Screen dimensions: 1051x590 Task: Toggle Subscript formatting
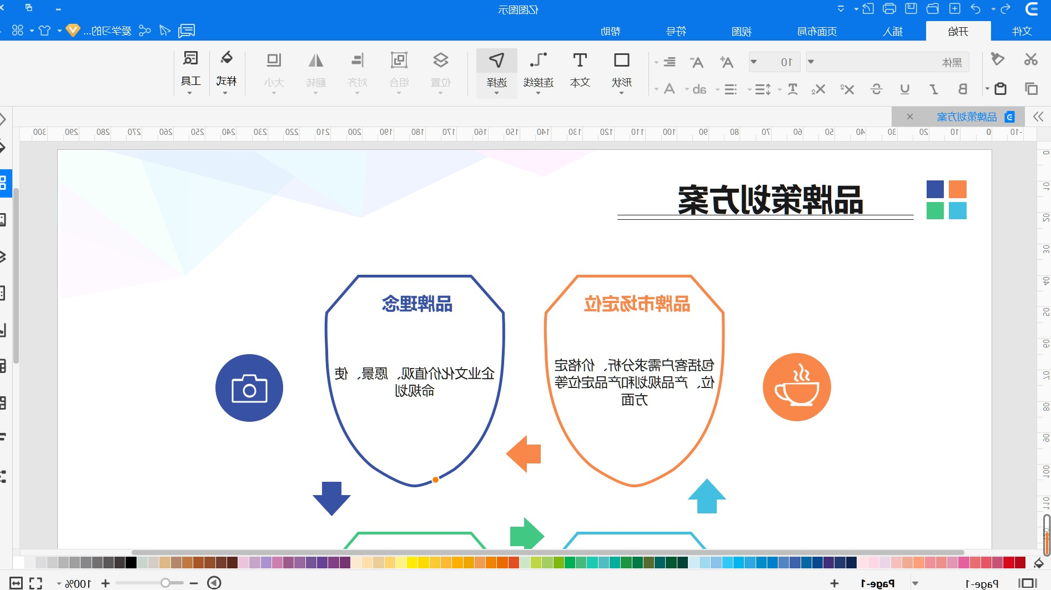818,89
